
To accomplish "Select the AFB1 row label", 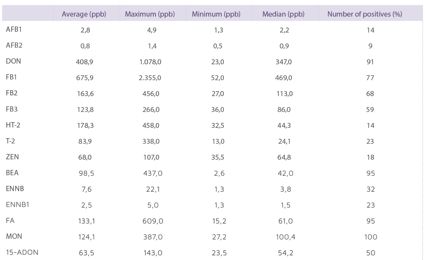I will [x=14, y=30].
